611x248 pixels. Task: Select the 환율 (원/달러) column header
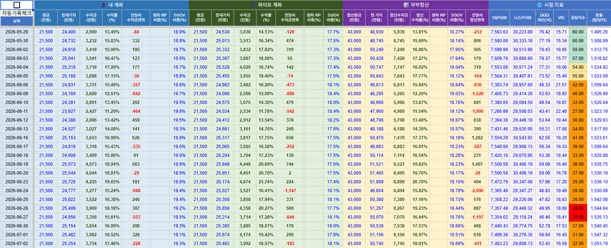599,18
